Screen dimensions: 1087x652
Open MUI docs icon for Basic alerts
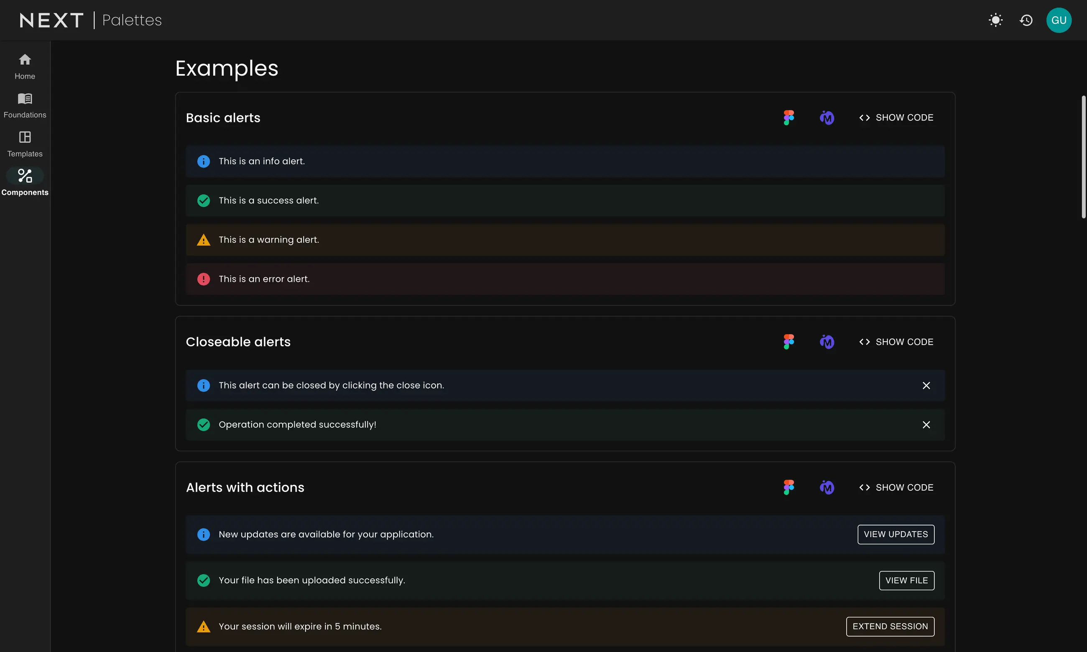pyautogui.click(x=827, y=118)
